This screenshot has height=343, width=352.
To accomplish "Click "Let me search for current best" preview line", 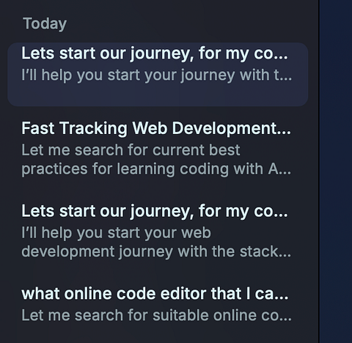I will 131,150.
